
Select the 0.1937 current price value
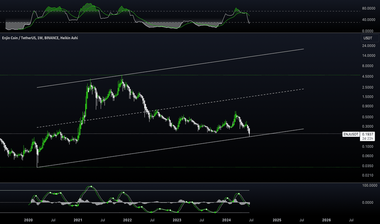pos(367,134)
